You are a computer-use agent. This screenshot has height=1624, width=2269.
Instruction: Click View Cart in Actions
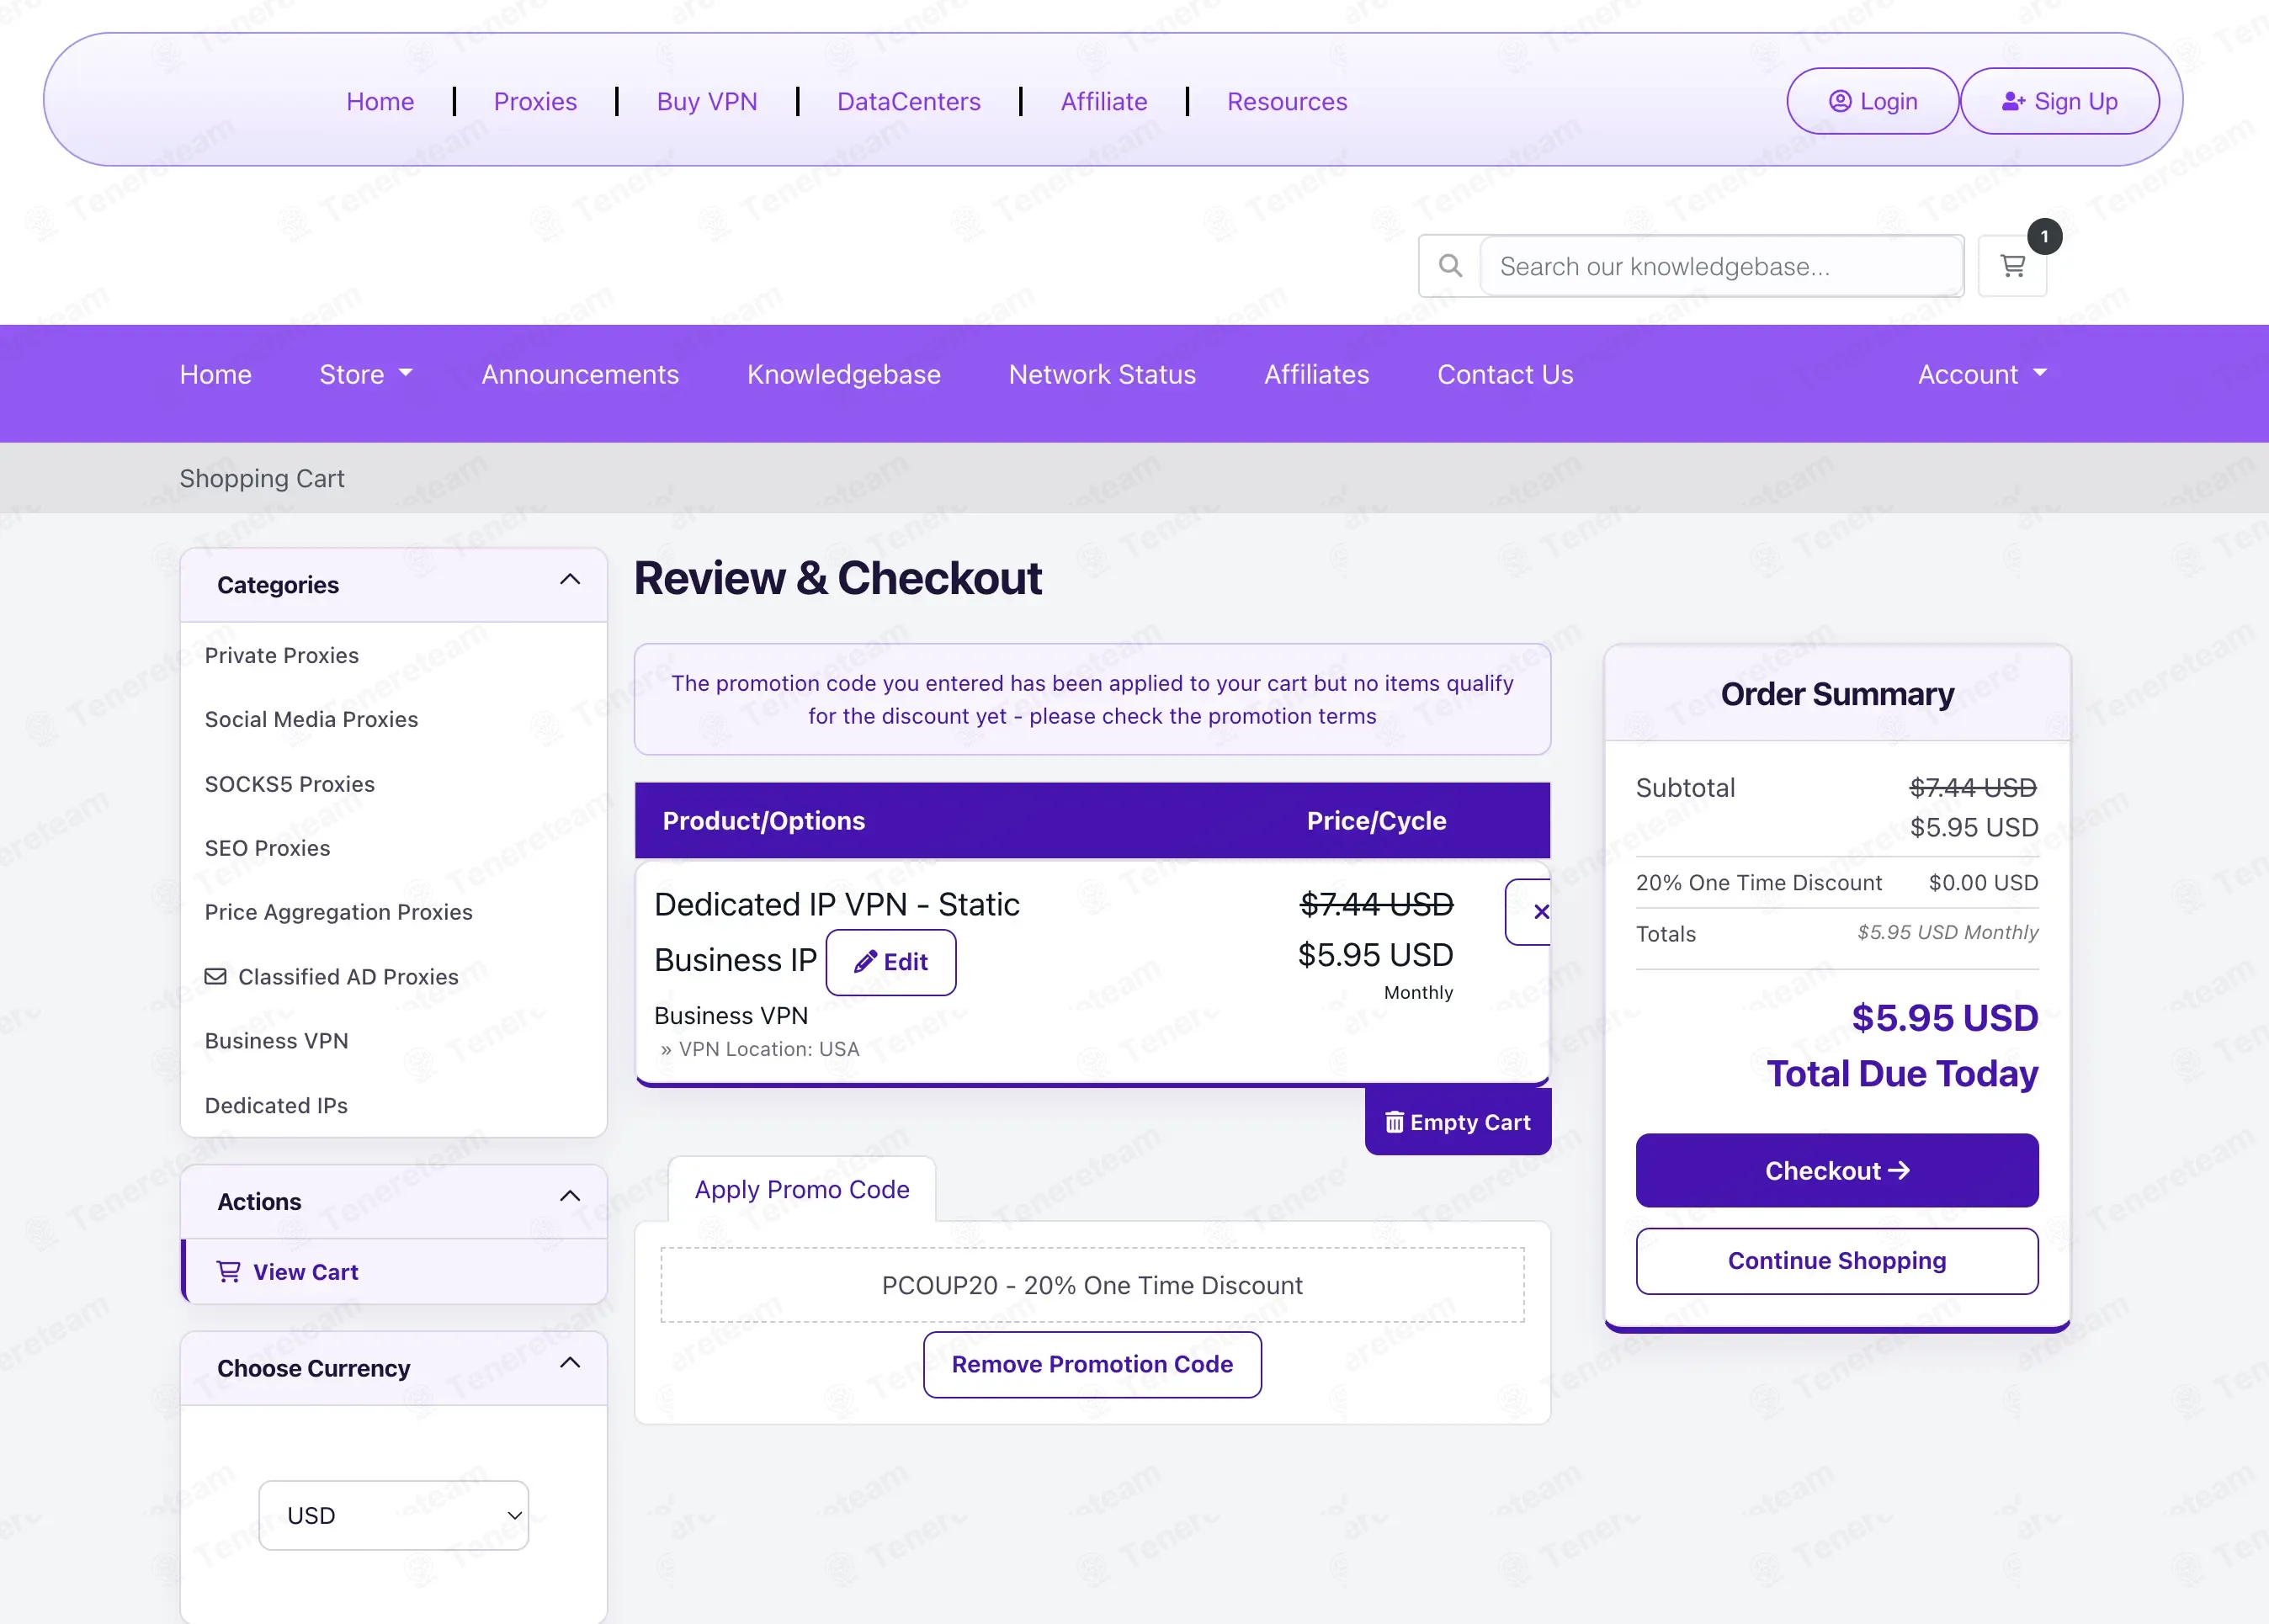point(393,1272)
